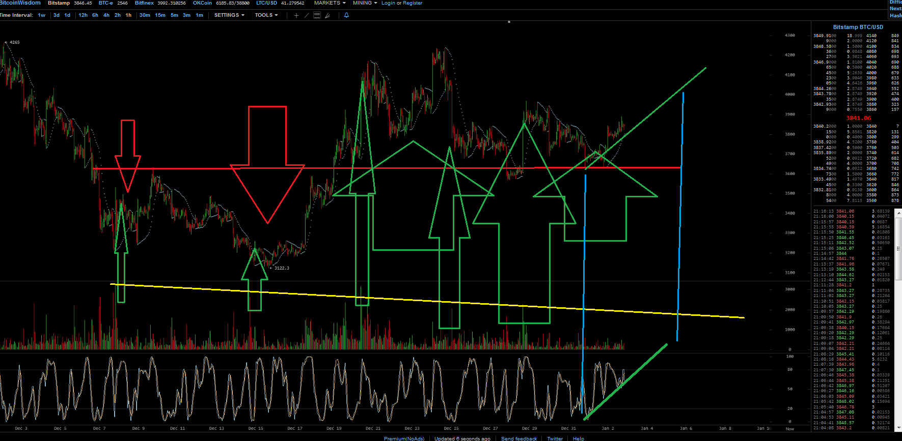Open the BitcoinWisdom home link
This screenshot has height=441, width=902.
tap(20, 3)
